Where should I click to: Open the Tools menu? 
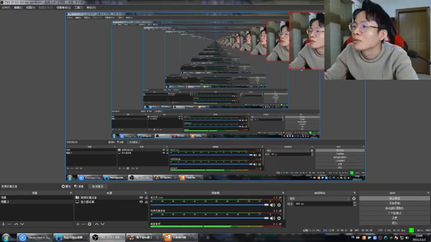pyautogui.click(x=79, y=8)
